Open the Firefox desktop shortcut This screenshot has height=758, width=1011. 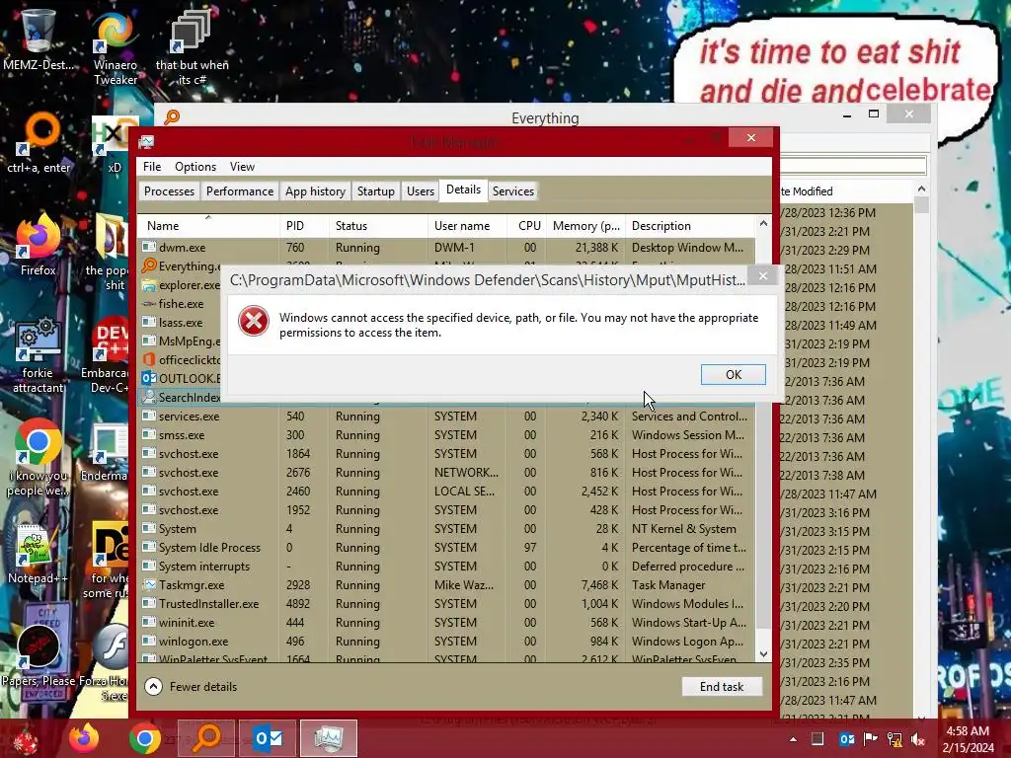(x=39, y=245)
